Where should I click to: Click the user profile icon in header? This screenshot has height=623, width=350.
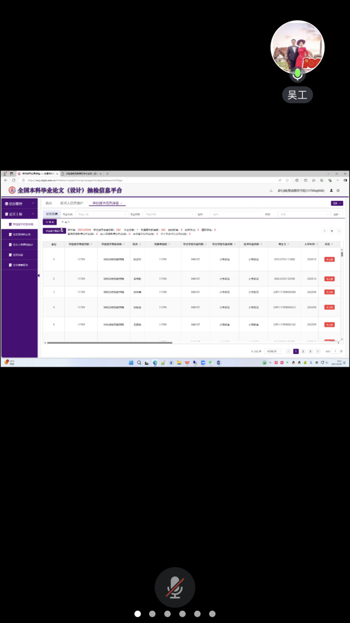(331, 191)
